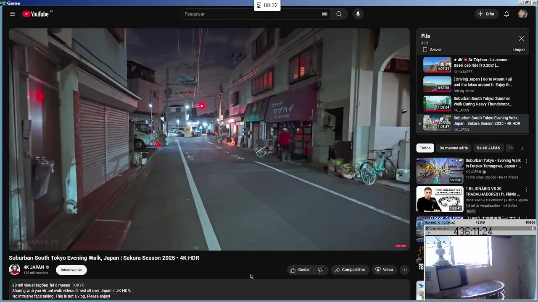Click the video player to pause
Screen dimensions: 538x302
[x=209, y=139]
